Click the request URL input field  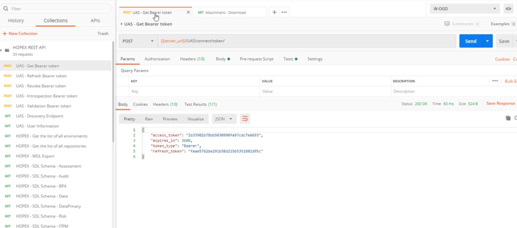tap(307, 41)
